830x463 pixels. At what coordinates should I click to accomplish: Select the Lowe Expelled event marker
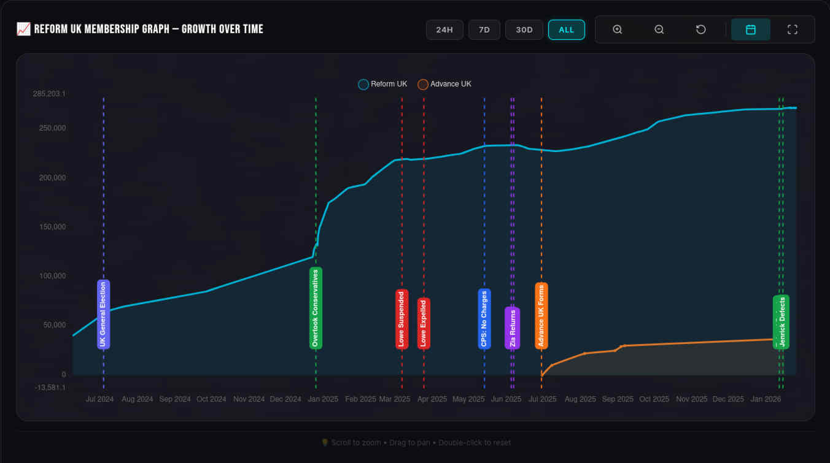(x=424, y=323)
